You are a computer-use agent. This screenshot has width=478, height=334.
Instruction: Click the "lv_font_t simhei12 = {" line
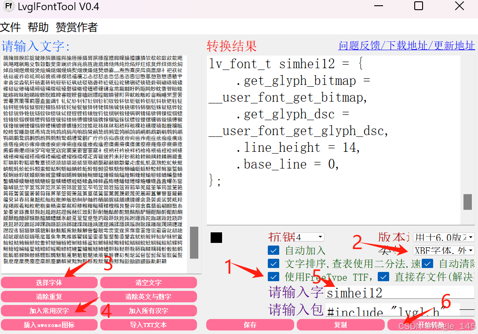click(286, 64)
